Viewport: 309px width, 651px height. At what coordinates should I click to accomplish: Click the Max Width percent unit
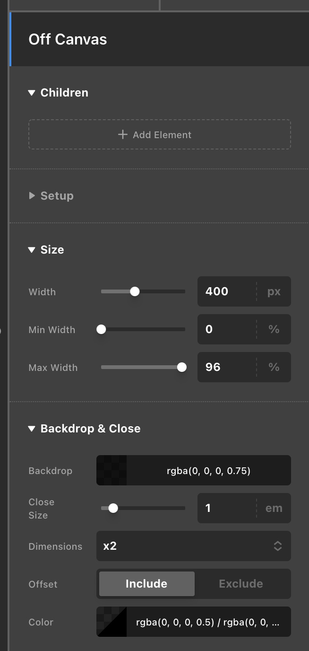[274, 367]
